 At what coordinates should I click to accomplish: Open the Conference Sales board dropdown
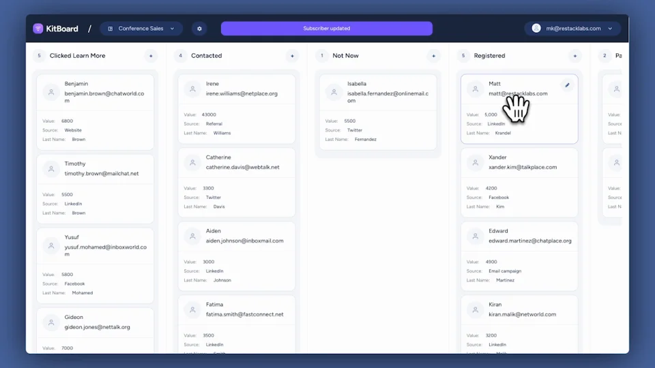(141, 29)
